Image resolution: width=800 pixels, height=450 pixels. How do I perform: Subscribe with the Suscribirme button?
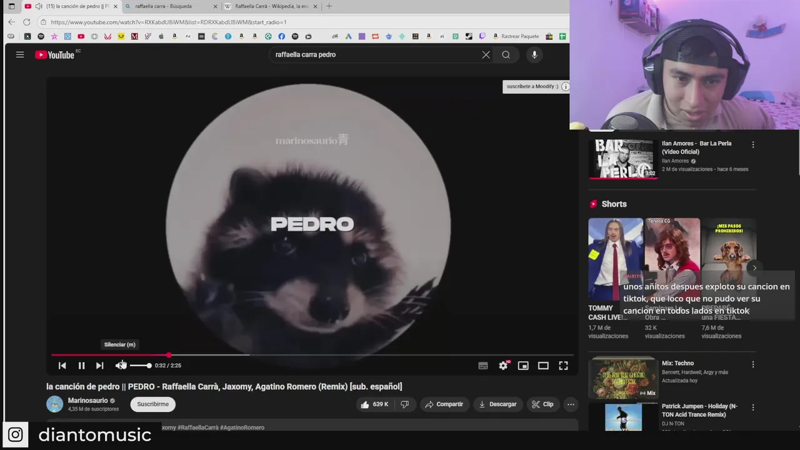point(152,404)
